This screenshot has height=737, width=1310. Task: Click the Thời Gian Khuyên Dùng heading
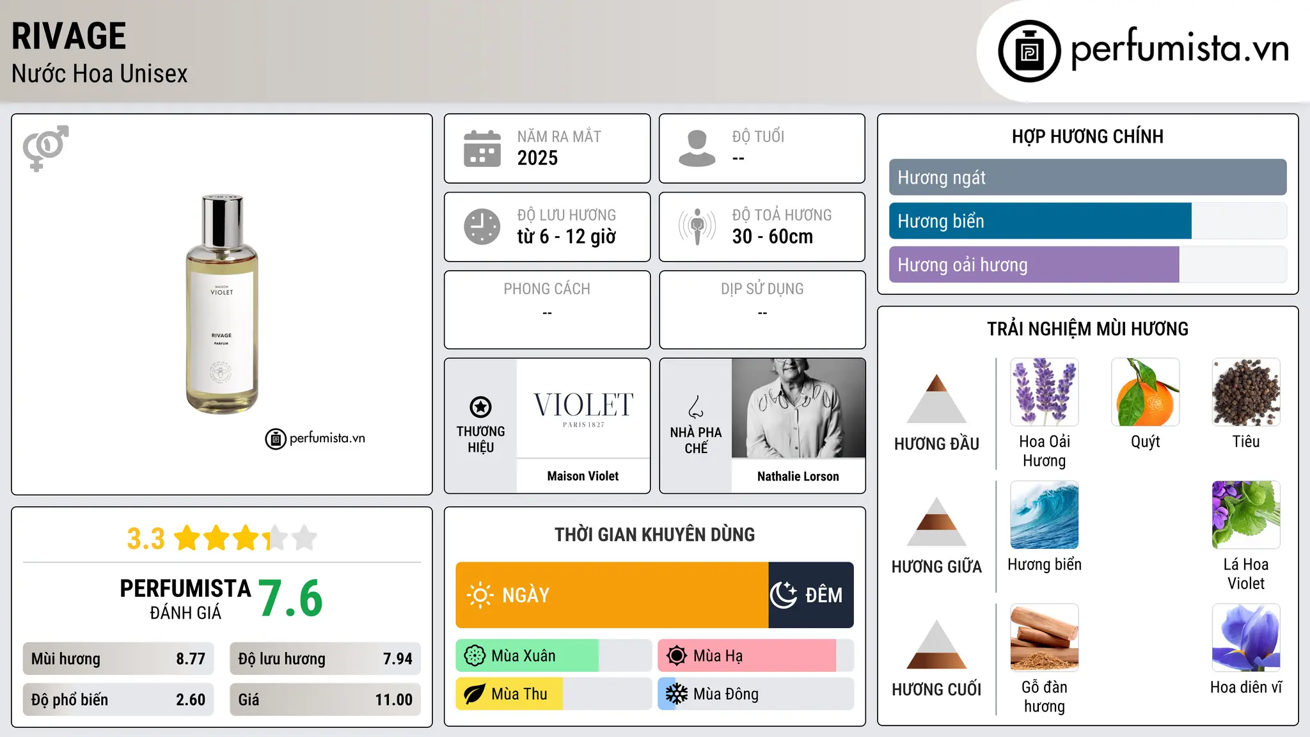point(654,534)
